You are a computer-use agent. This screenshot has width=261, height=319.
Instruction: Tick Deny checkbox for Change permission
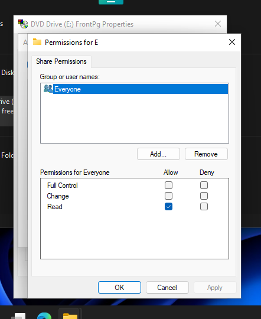click(x=204, y=196)
